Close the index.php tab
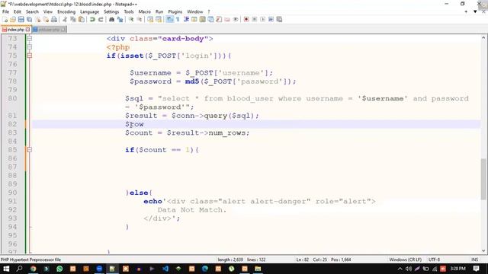 [27, 30]
